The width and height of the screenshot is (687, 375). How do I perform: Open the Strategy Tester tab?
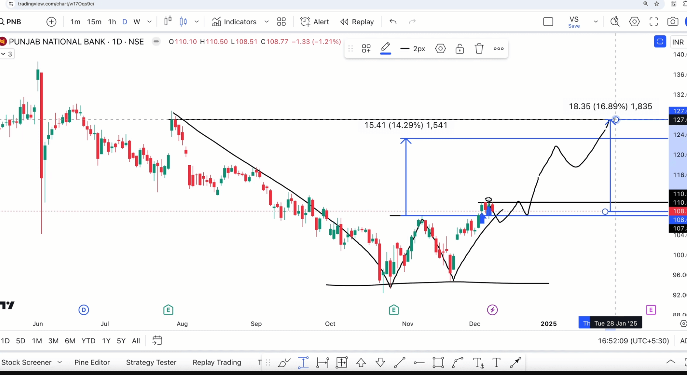pos(151,362)
